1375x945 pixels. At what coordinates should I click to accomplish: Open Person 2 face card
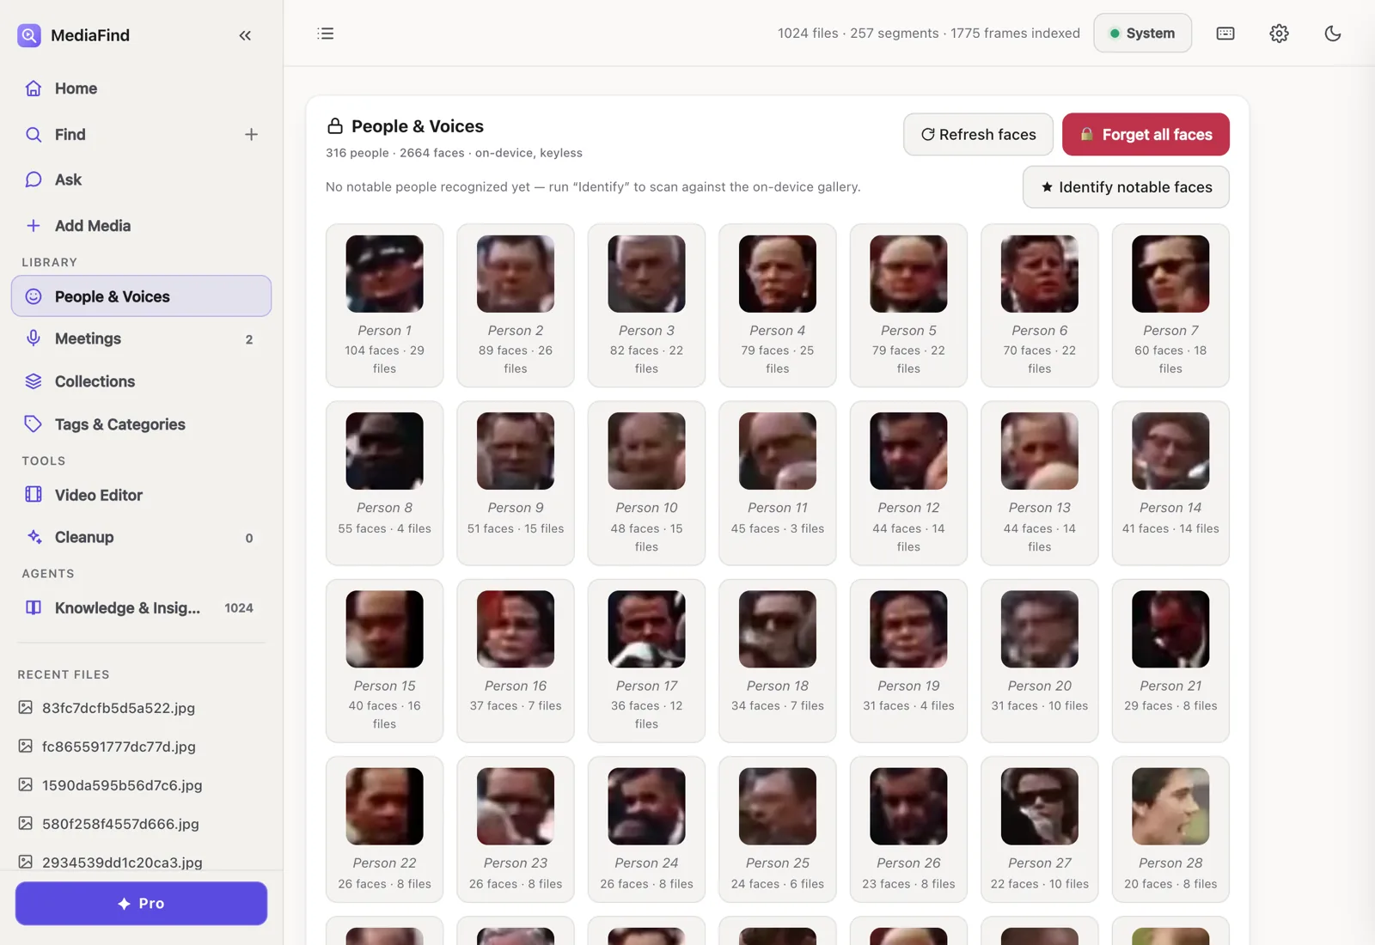[x=516, y=306]
